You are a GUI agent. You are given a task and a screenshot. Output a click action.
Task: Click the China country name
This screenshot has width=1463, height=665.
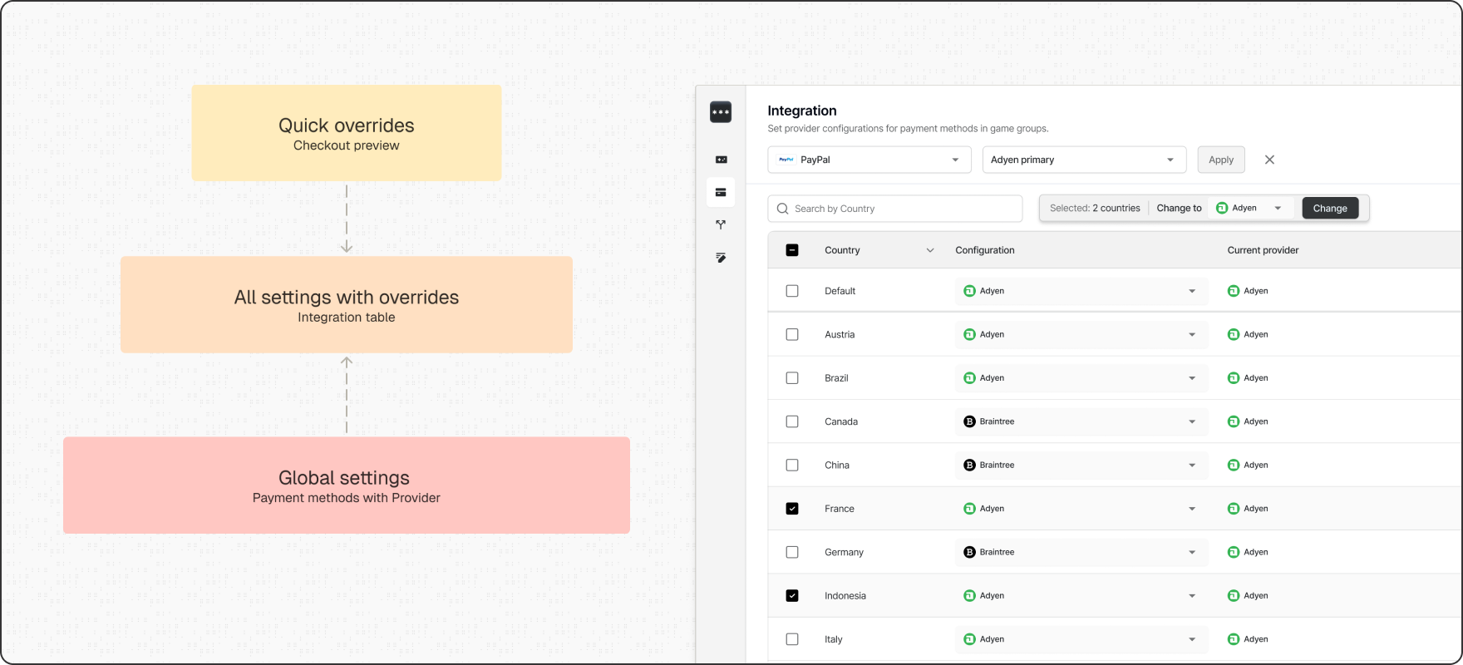tap(837, 465)
